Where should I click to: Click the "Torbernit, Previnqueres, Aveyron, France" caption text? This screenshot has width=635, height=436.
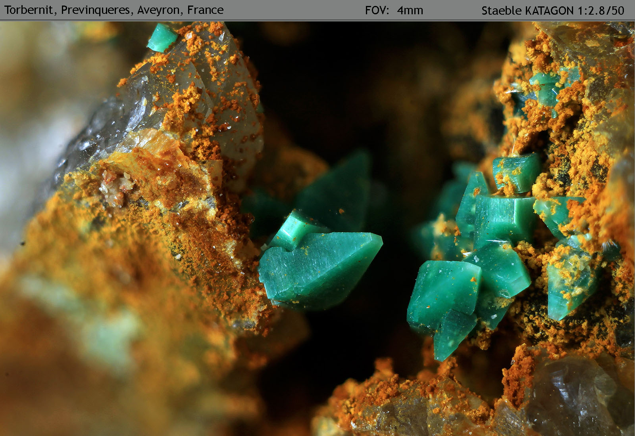(114, 10)
